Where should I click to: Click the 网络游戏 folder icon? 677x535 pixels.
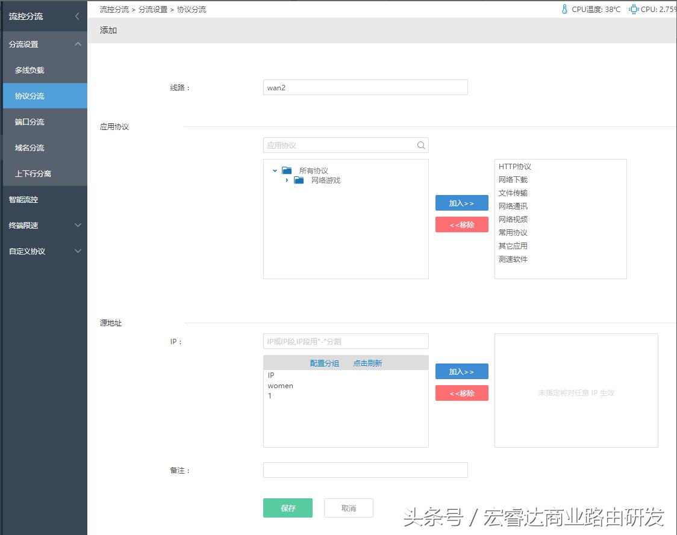coord(299,181)
